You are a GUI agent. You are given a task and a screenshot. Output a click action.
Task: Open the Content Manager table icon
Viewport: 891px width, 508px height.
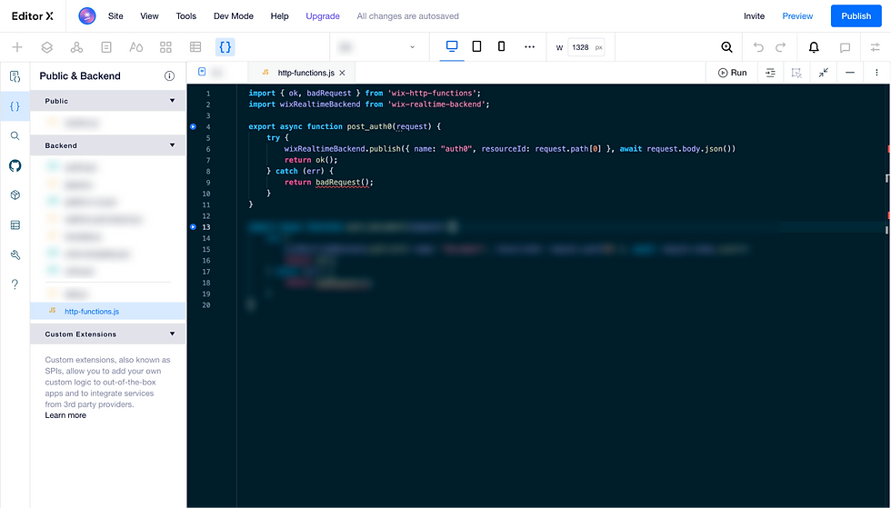[195, 47]
